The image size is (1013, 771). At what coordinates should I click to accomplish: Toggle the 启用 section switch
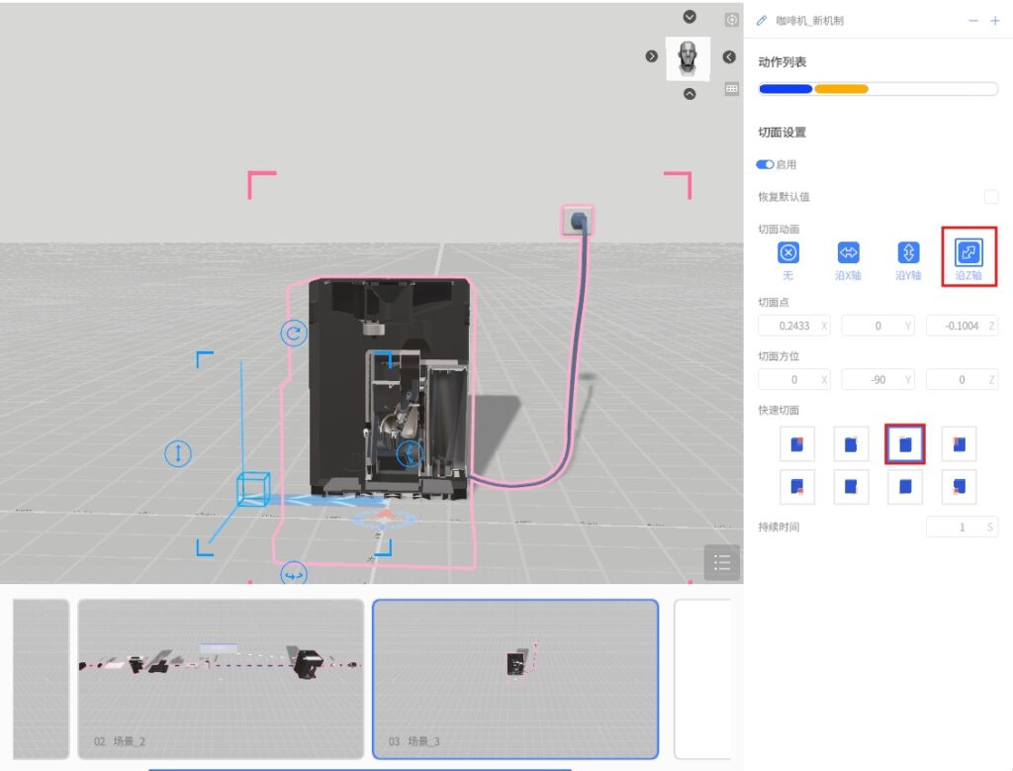pyautogui.click(x=765, y=164)
